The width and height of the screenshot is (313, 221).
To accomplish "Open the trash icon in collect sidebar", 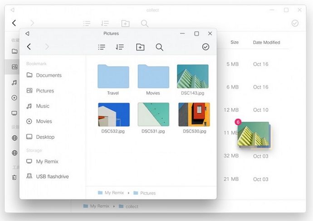I will 15,177.
